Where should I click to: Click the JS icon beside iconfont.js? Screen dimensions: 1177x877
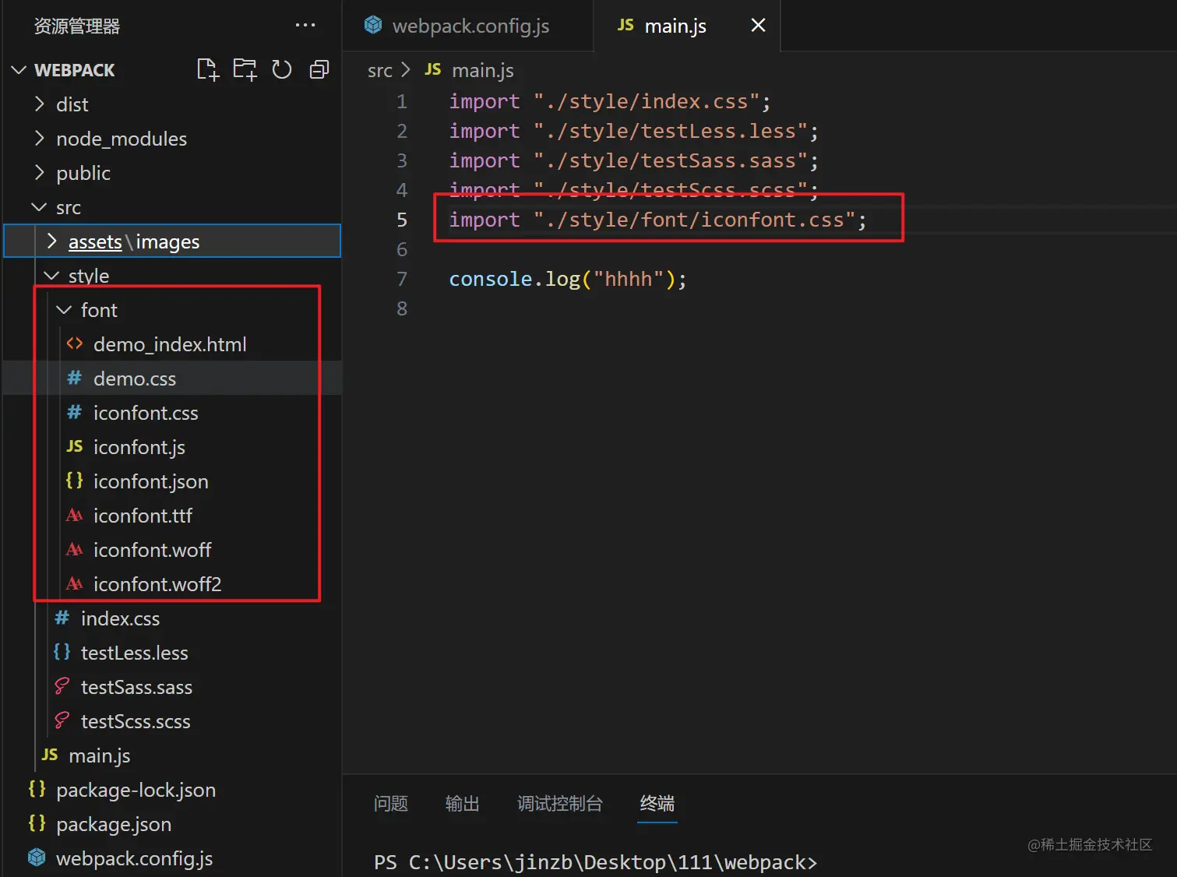pyautogui.click(x=75, y=446)
